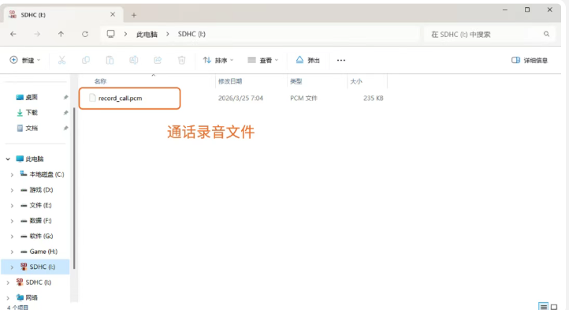Click 此电脑 in the address breadcrumb

point(147,34)
